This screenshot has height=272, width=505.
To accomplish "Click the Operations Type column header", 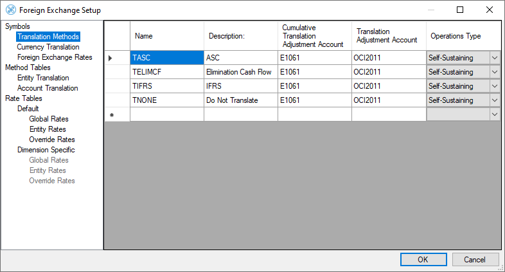I will (x=463, y=37).
